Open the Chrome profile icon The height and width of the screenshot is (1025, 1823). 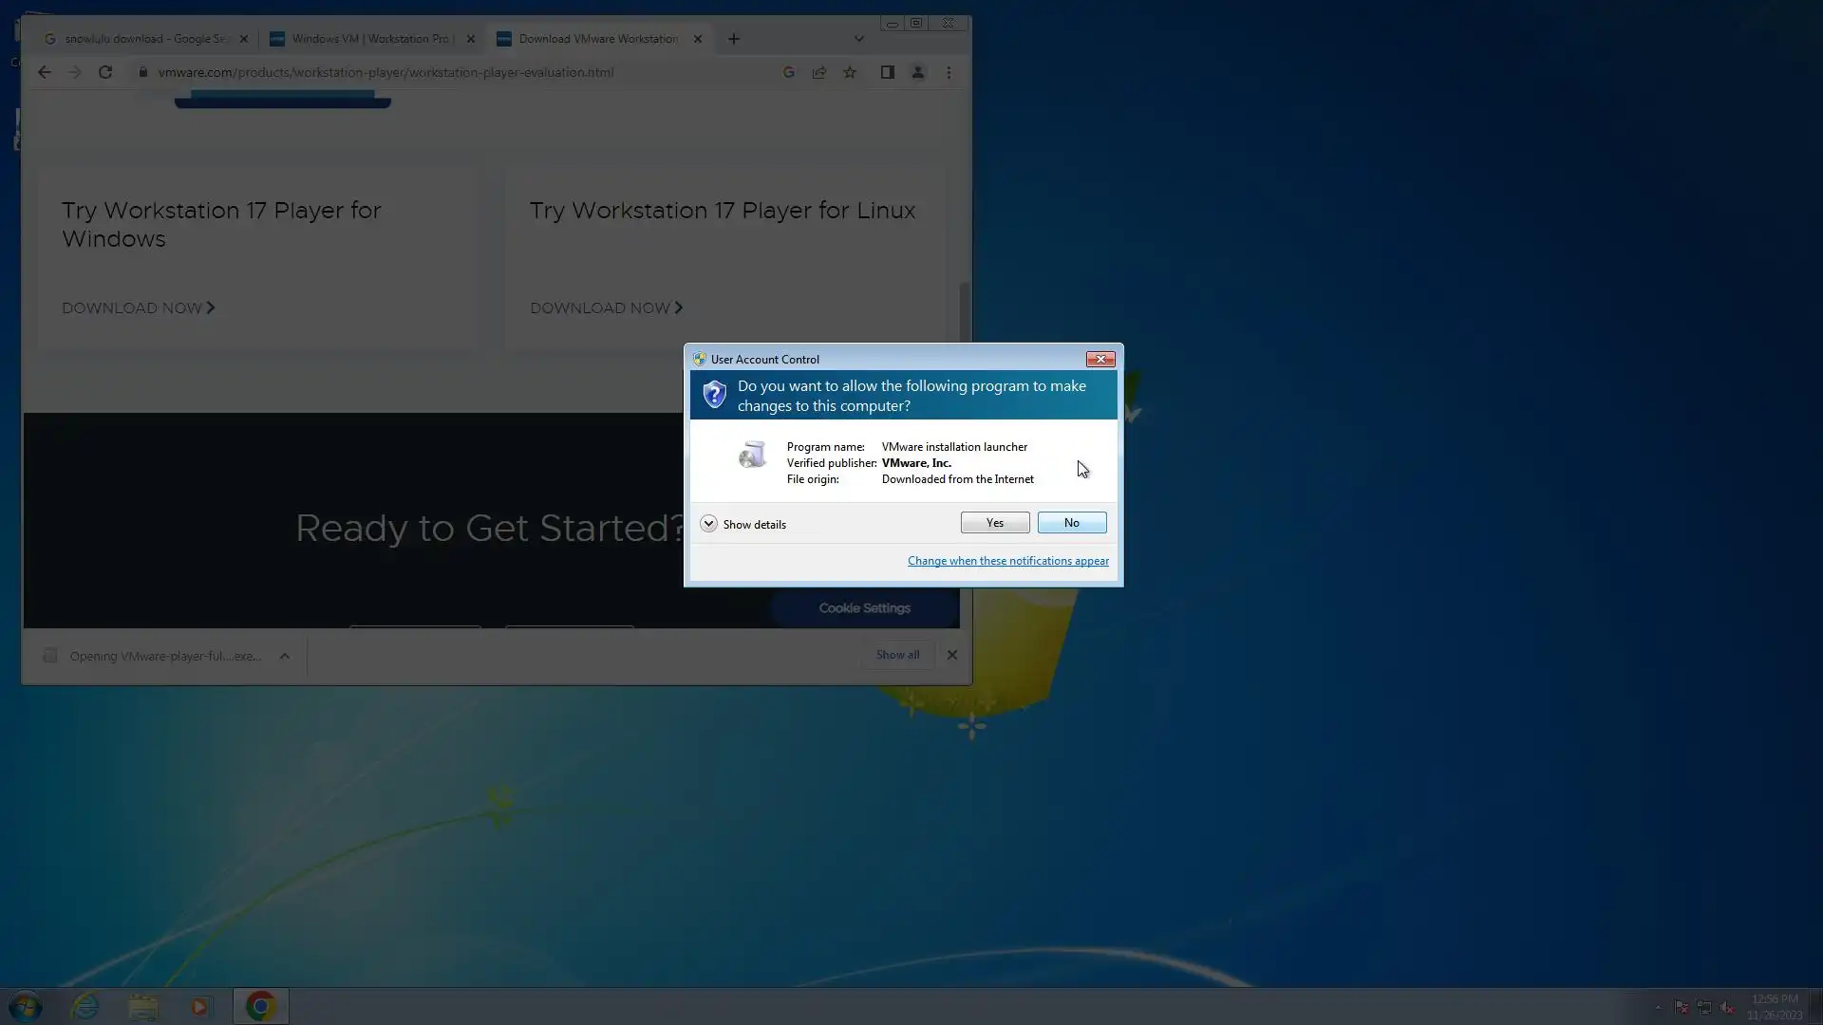(917, 72)
